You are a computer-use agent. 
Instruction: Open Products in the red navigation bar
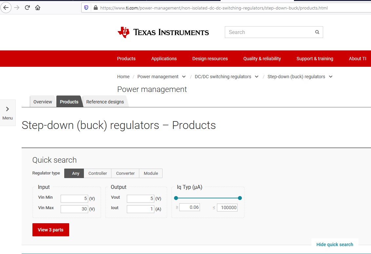[127, 59]
